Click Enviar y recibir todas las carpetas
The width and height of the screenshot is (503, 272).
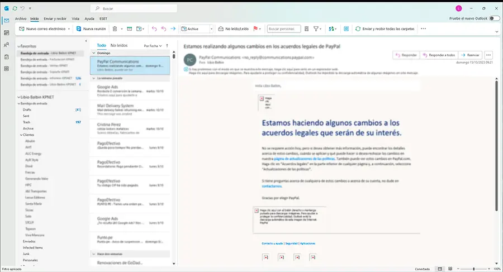tap(385, 29)
